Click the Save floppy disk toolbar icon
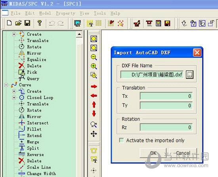The height and width of the screenshot is (177, 218). (x=27, y=23)
